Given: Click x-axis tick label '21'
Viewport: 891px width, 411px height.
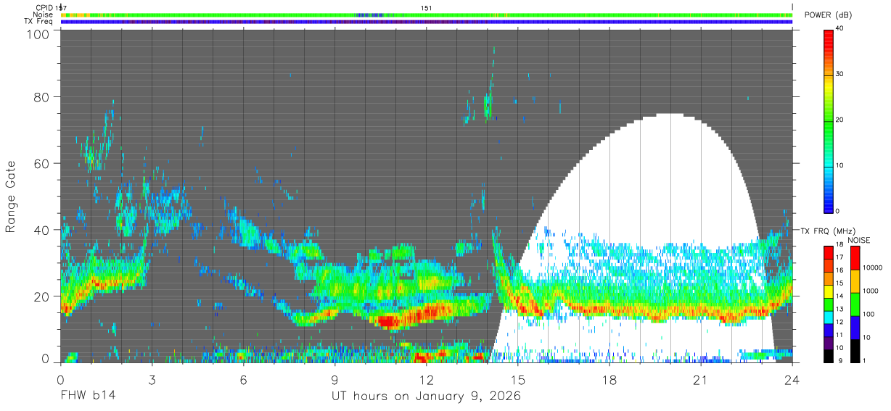Looking at the screenshot, I should [701, 380].
